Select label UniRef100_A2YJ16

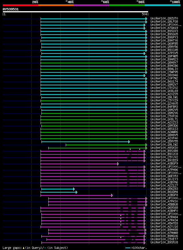click(x=164, y=227)
